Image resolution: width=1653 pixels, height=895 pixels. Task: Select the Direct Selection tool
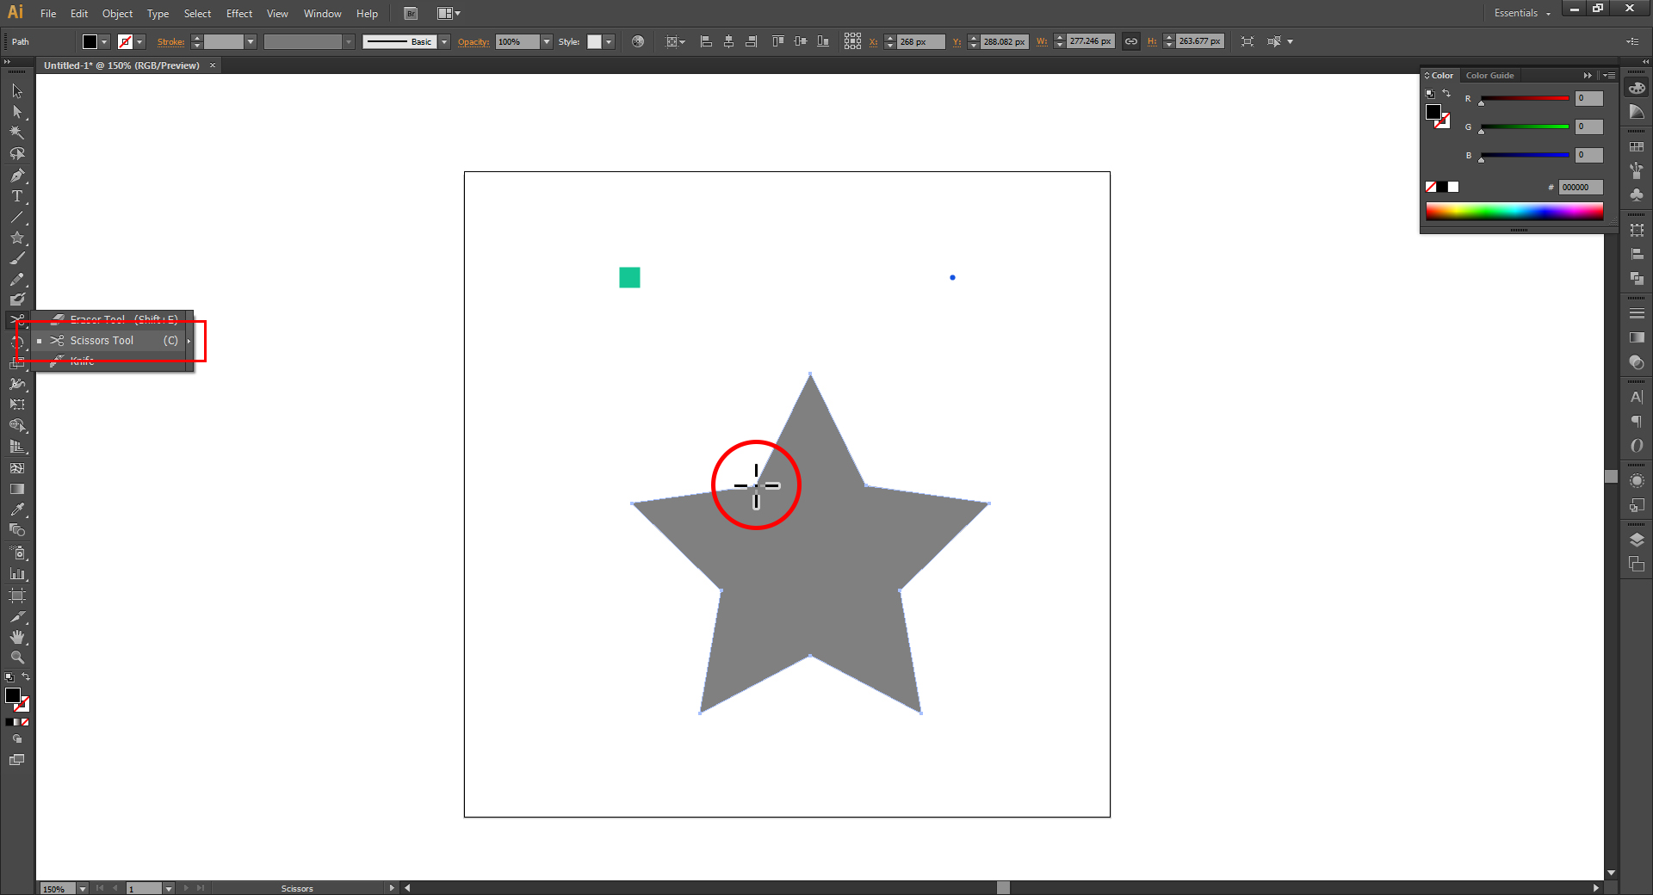(17, 112)
